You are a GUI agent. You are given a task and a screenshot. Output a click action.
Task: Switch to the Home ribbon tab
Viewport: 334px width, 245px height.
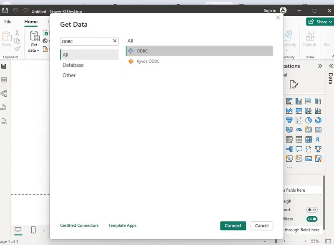[x=31, y=22]
